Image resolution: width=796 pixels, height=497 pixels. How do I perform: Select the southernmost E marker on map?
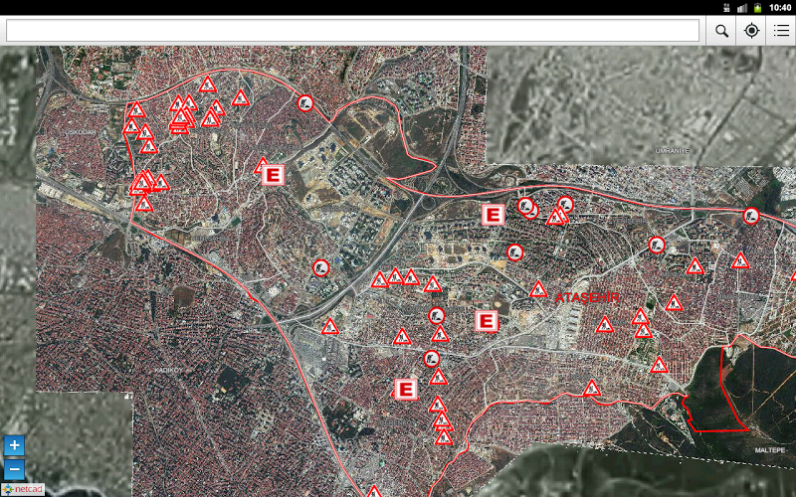(405, 389)
